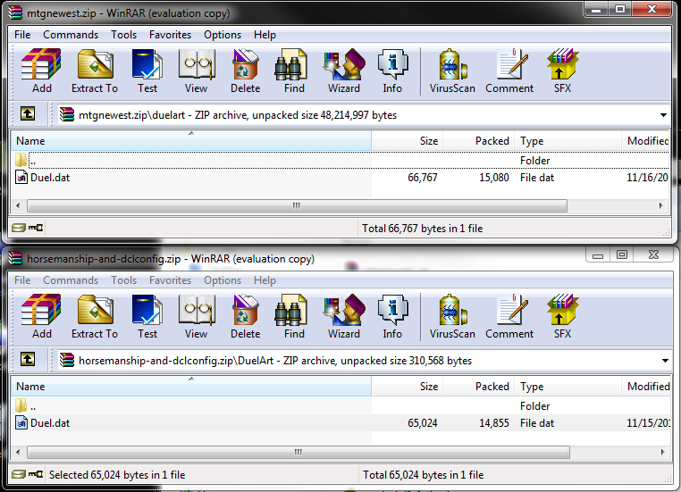Click drive icon in mtgnewest.zip status bar

pos(19,228)
